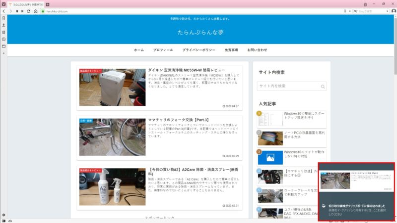Open the Downloads side panel
Viewport: 397px width, 223px height.
pos(3,25)
